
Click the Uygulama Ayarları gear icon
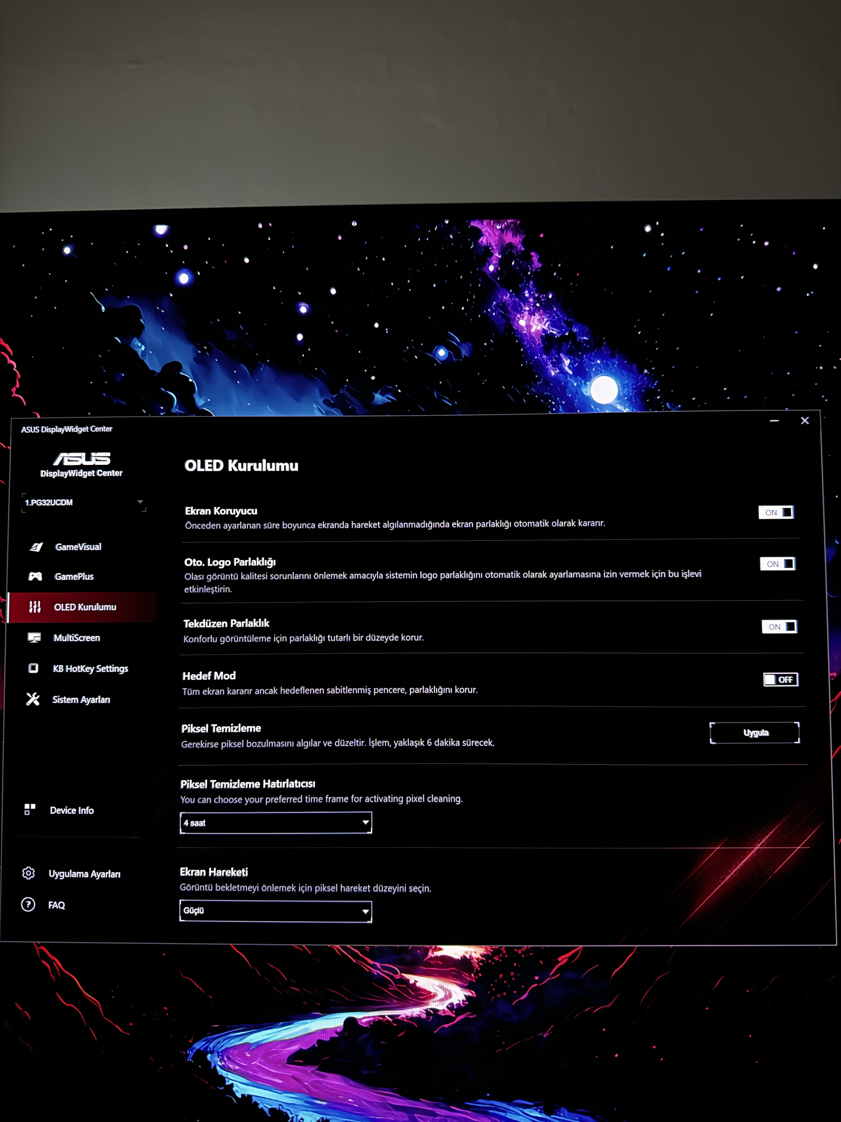pos(28,873)
